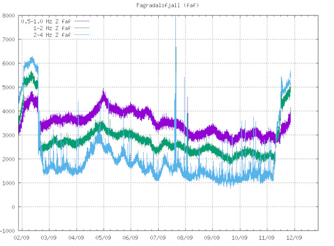Viewport: 334px width, 246px height.
Task: Click the 12/09 date label on x-axis
Action: point(294,237)
